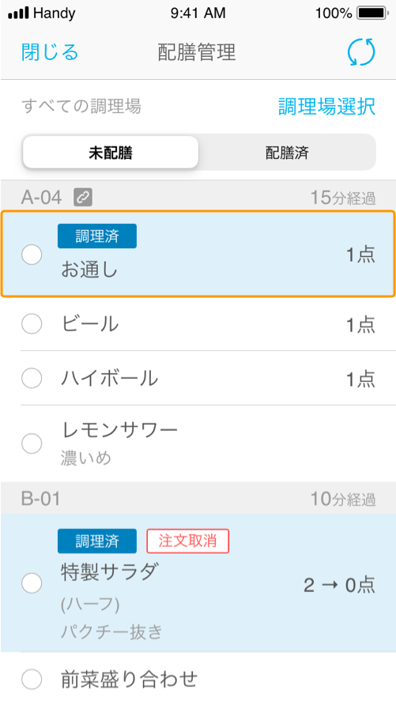Mark レモンサワー as served
Screen dimensions: 396x702
pos(32,443)
